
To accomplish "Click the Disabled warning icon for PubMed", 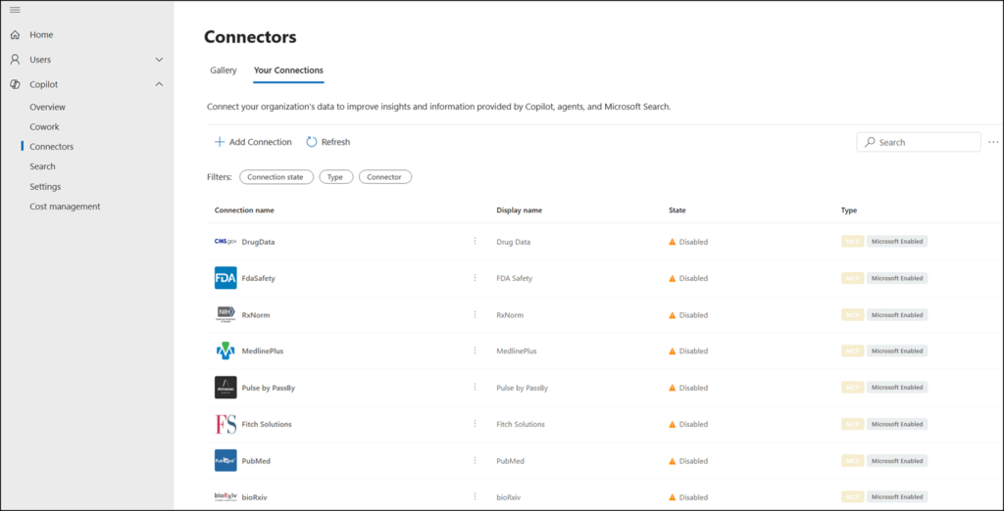I will [673, 460].
